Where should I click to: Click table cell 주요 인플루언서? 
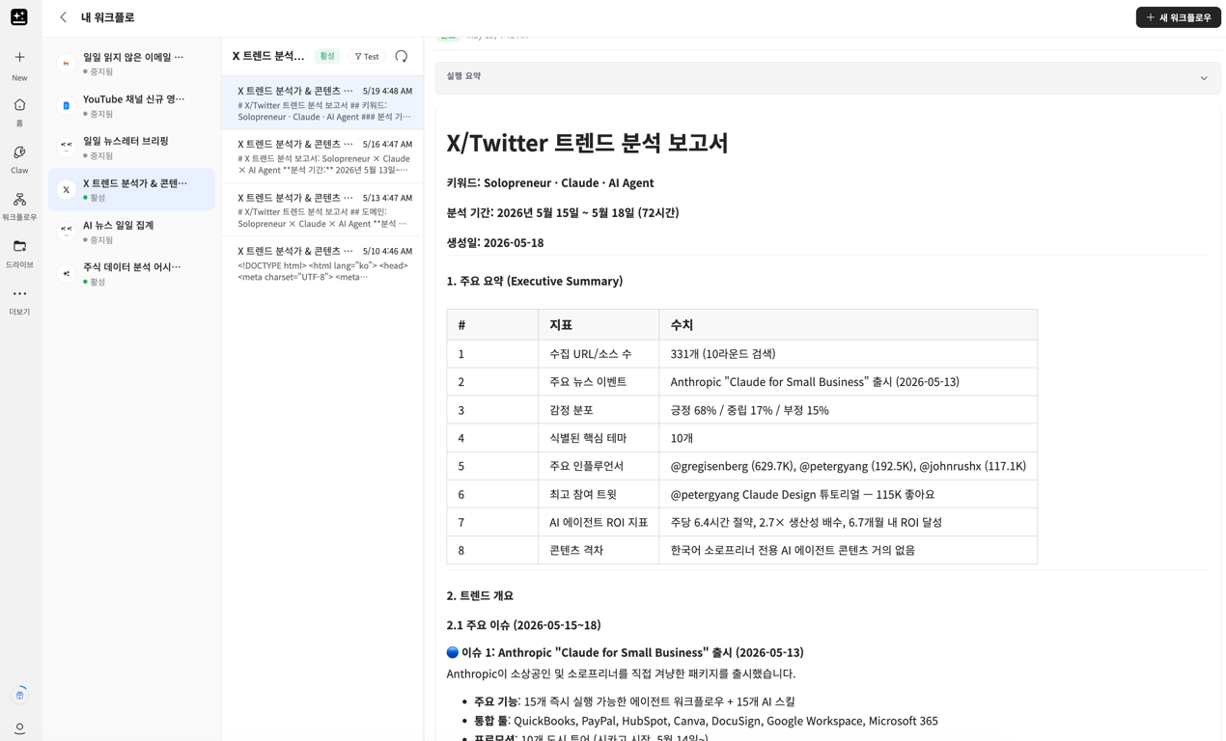tap(599, 466)
